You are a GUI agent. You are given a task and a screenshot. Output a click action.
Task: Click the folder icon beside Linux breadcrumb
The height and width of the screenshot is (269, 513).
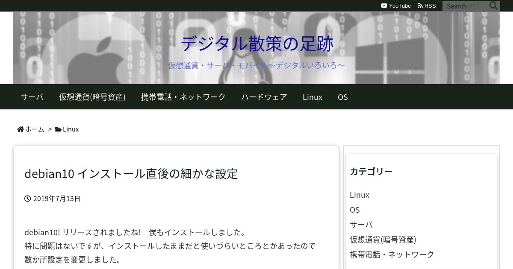(58, 129)
